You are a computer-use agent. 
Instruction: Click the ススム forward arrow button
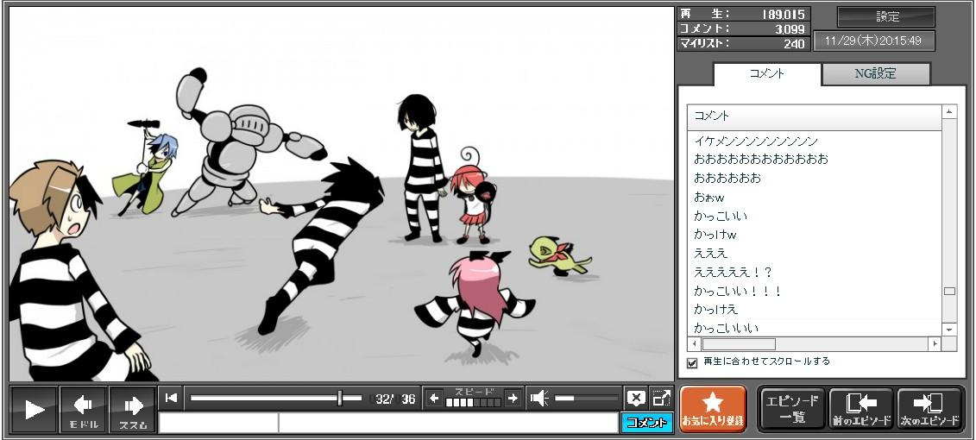132,409
